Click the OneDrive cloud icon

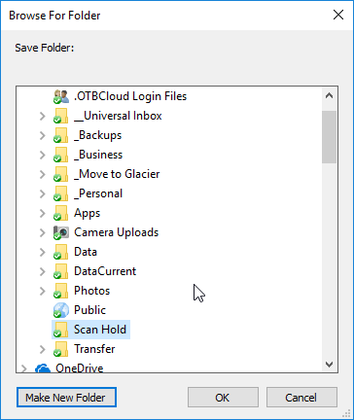43,368
